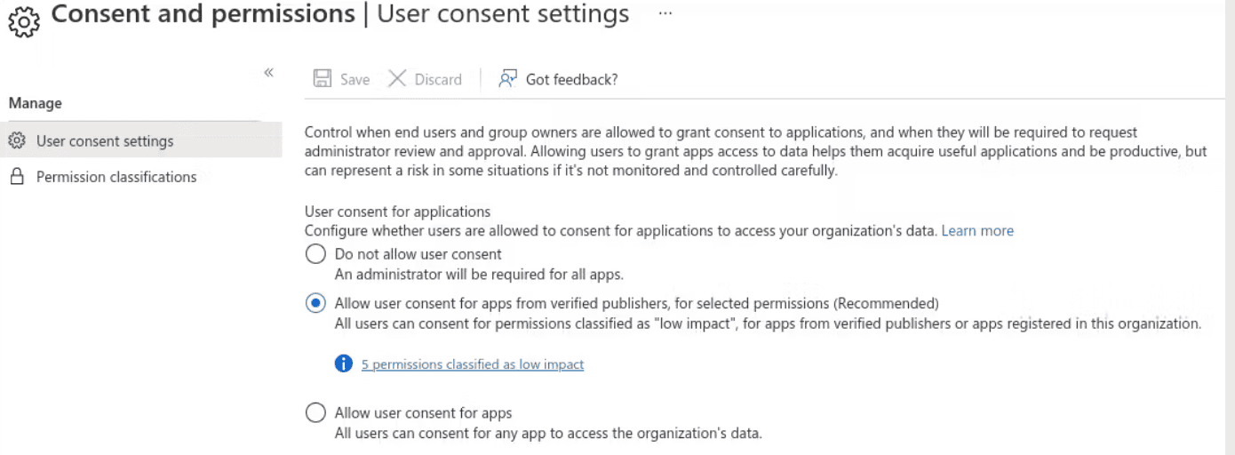Select Allow user consent for apps option

[x=315, y=413]
